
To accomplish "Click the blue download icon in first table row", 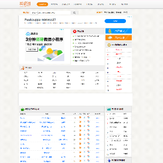I will point(84,117).
